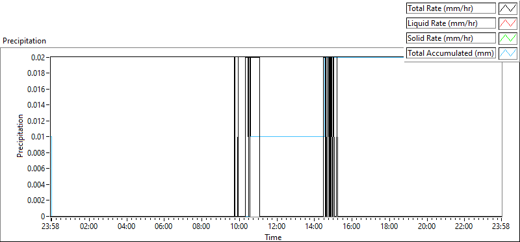Screen dimensions: 520x242
Task: Click the 12:00 time axis marker
Action: pyautogui.click(x=276, y=227)
